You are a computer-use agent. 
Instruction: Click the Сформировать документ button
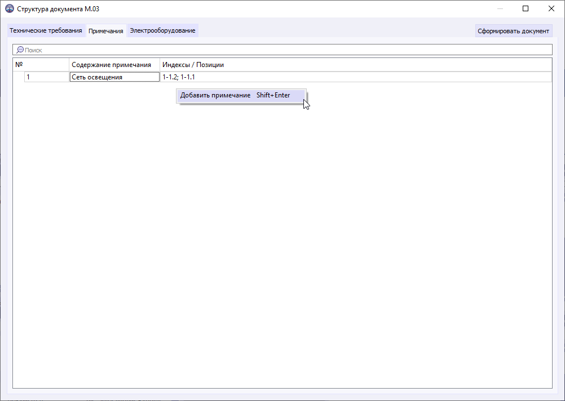[x=513, y=30]
